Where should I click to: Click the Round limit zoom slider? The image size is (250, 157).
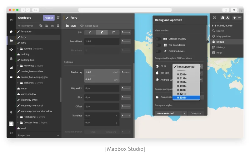126,41
